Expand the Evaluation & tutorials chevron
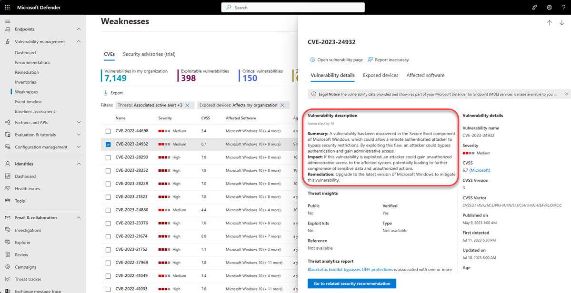The width and height of the screenshot is (571, 293). click(79, 135)
